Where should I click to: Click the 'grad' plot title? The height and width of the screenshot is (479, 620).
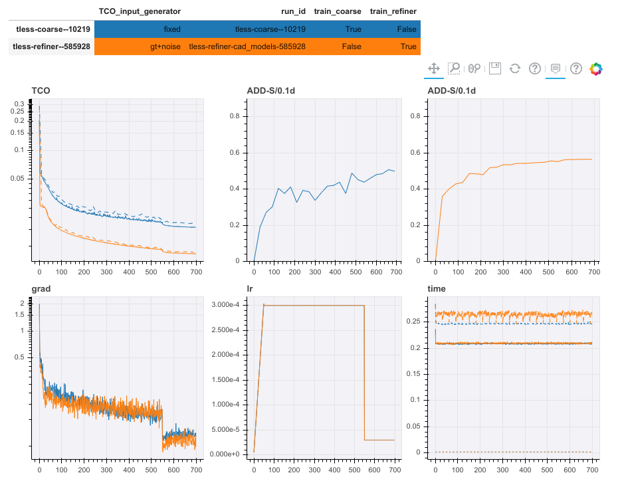tap(41, 289)
